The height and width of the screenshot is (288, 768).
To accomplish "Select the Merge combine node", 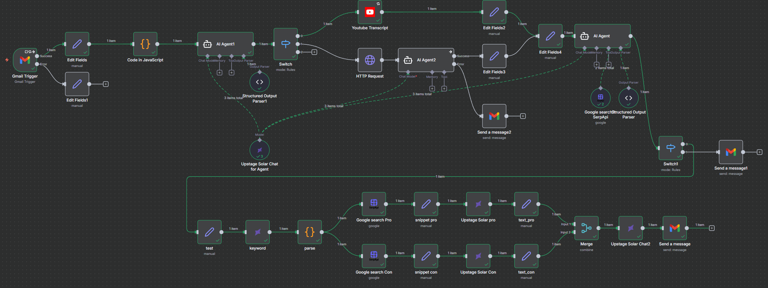I will (x=586, y=228).
